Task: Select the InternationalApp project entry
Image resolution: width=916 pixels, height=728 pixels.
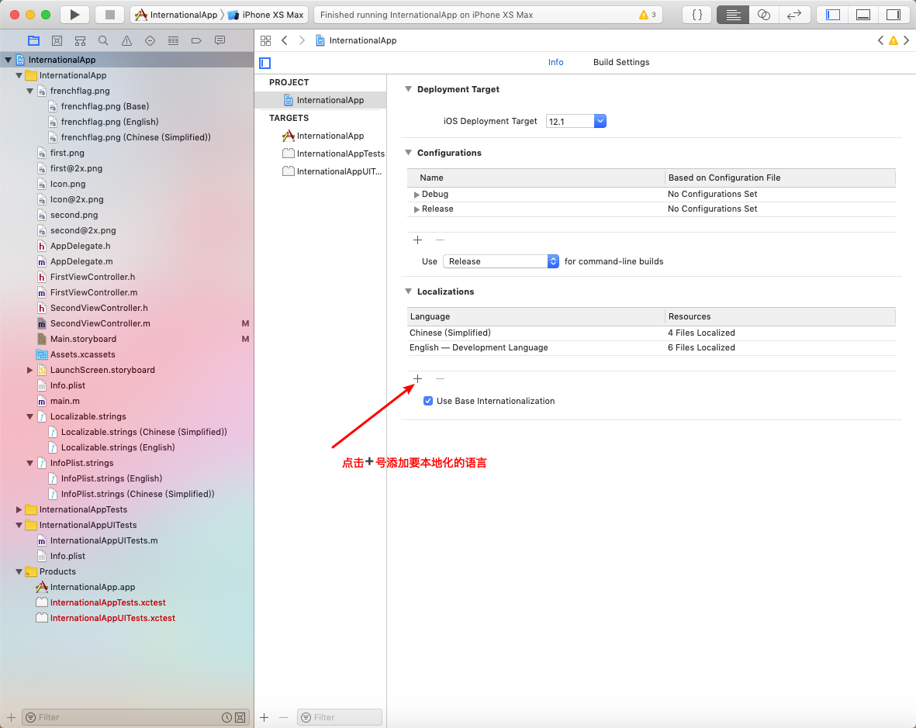Action: click(x=321, y=100)
